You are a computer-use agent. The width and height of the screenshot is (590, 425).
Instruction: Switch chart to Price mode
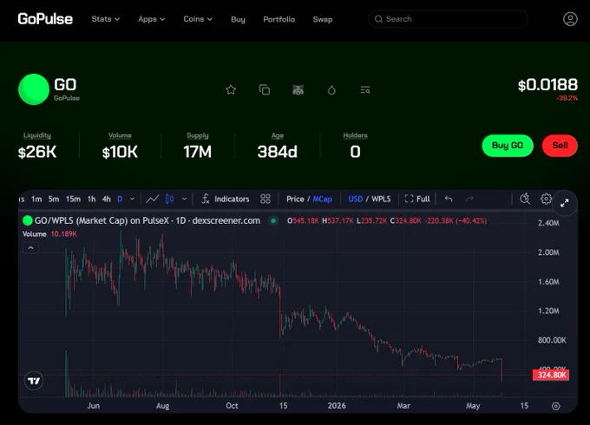click(x=295, y=199)
